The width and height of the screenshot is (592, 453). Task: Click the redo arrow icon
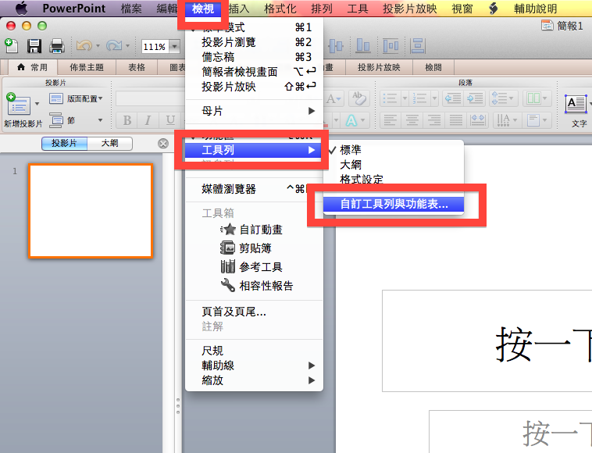click(x=114, y=45)
